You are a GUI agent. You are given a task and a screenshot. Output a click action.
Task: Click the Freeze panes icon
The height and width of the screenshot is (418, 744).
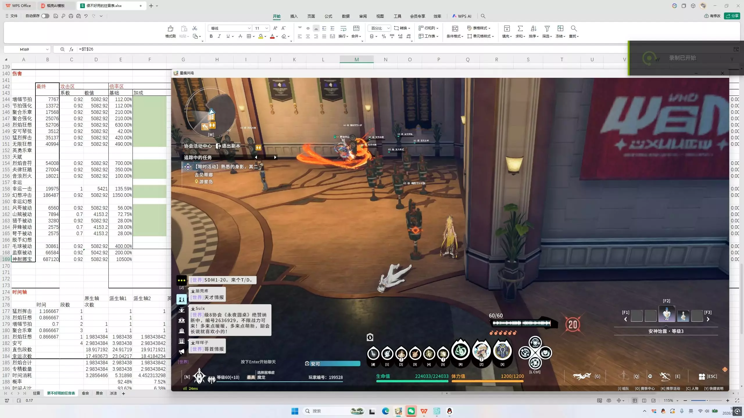tap(560, 28)
